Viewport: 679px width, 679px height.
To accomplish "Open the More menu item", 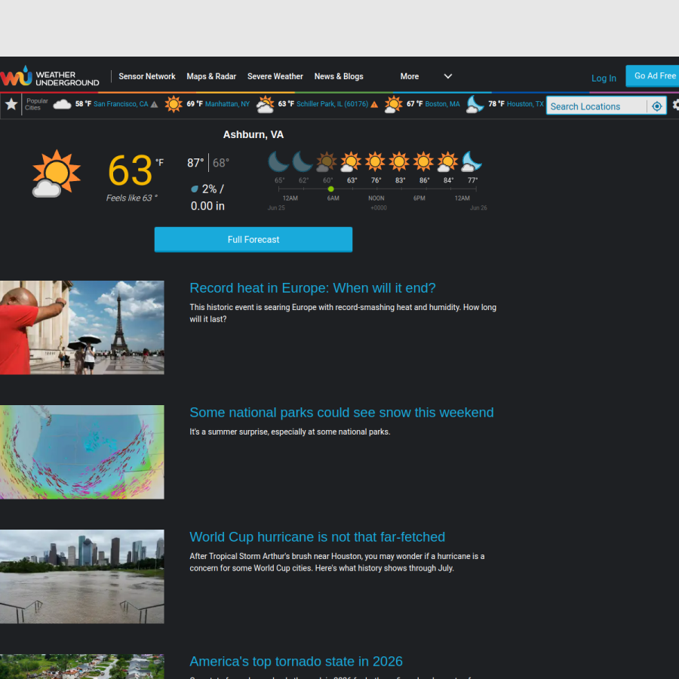I will coord(409,76).
